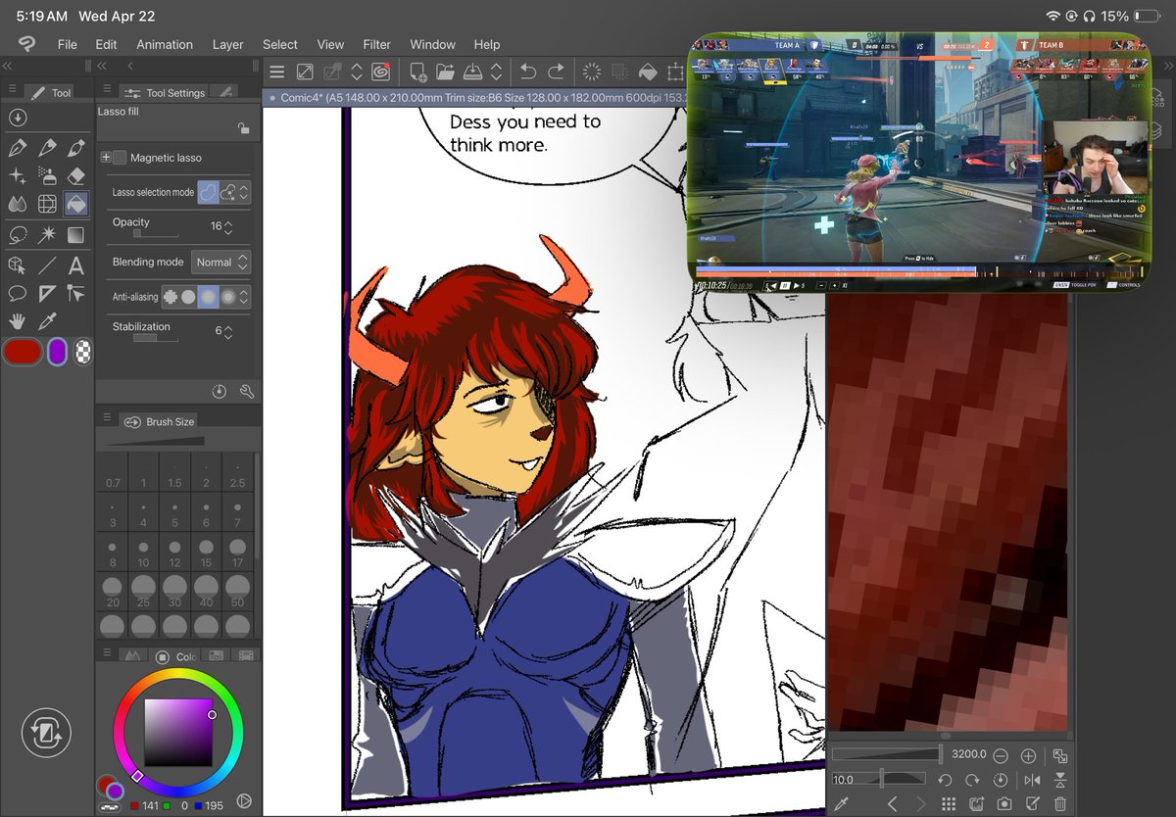Select the transparent color swatch
Viewport: 1176px width, 817px height.
83,352
